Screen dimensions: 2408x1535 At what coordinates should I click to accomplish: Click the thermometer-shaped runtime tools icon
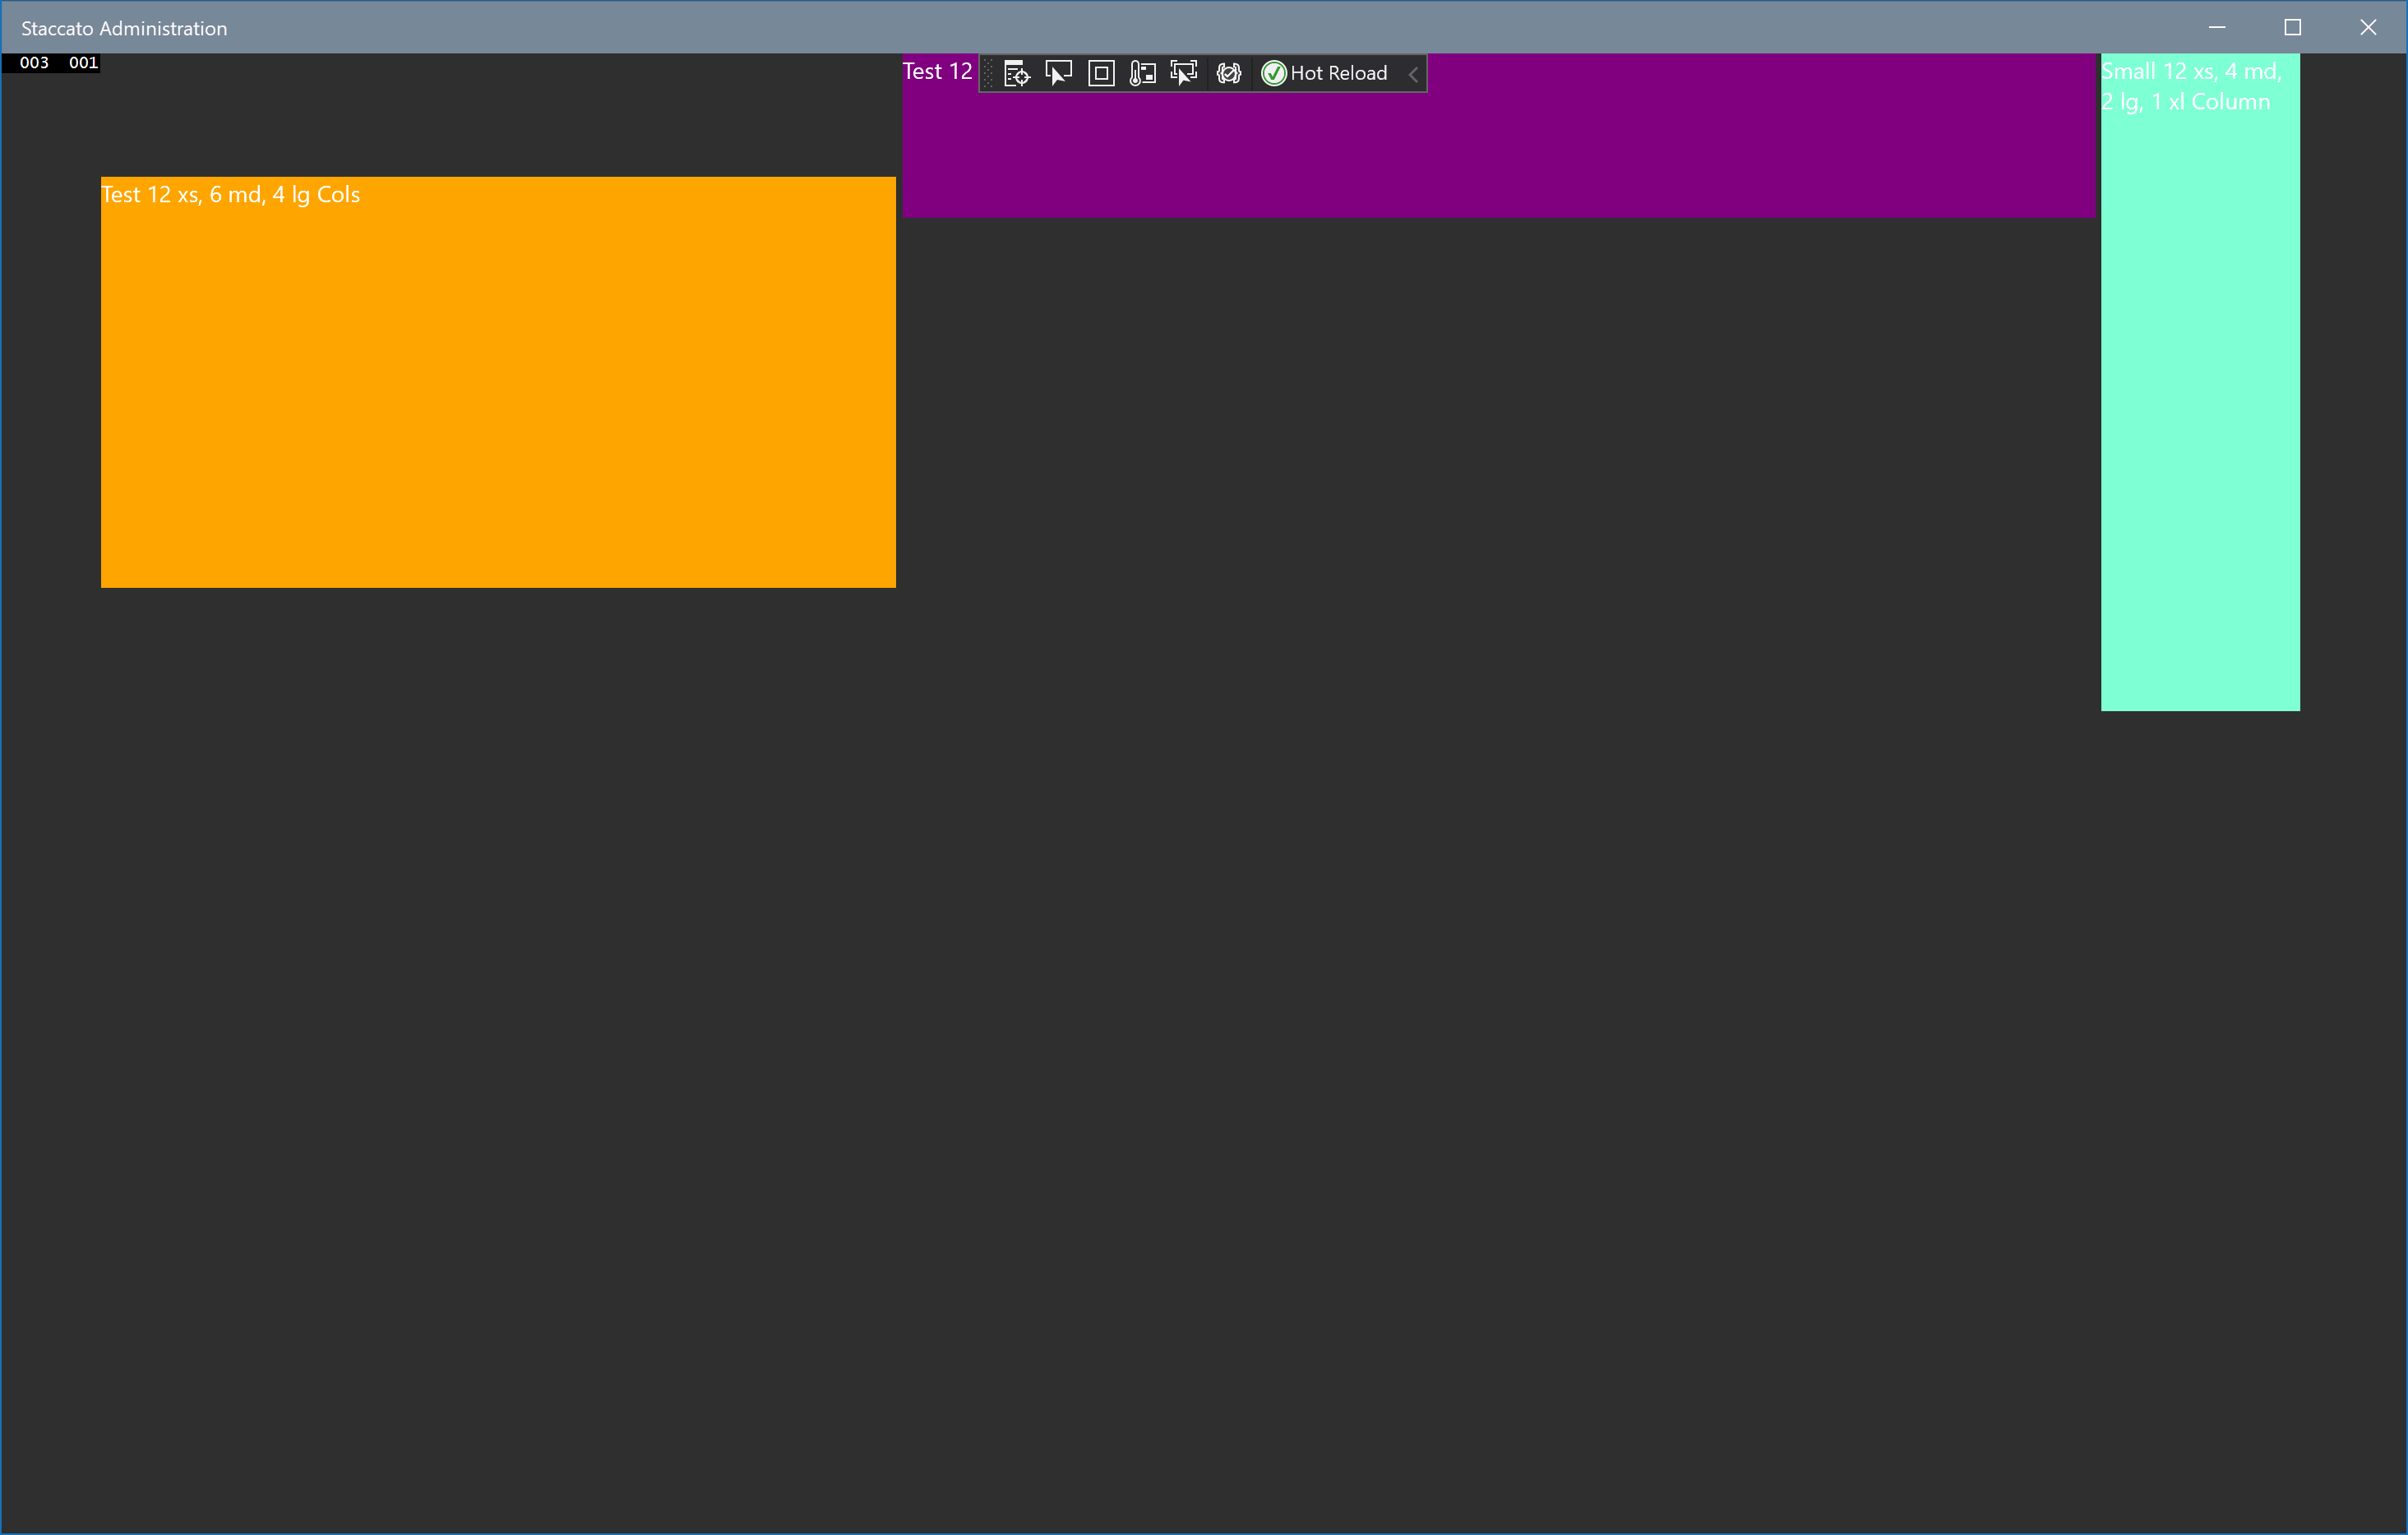click(1141, 73)
